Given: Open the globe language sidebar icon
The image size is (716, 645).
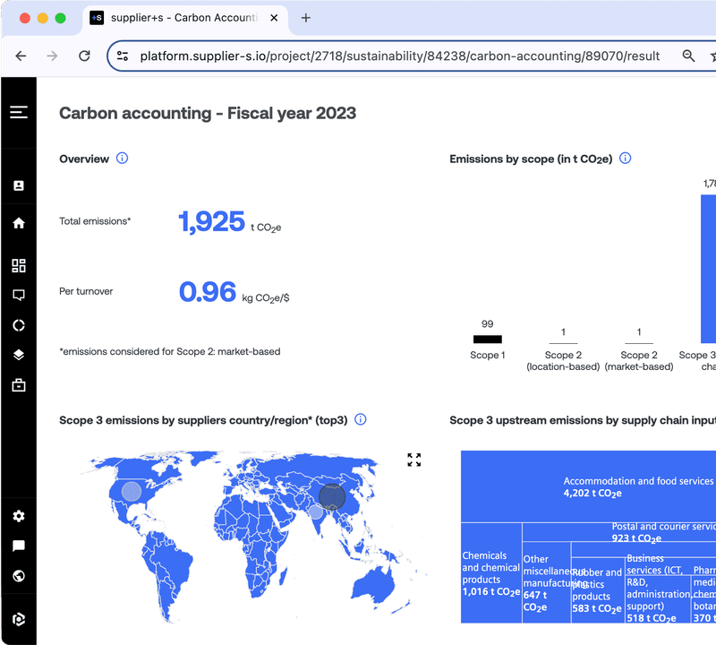Looking at the screenshot, I should pos(19,576).
